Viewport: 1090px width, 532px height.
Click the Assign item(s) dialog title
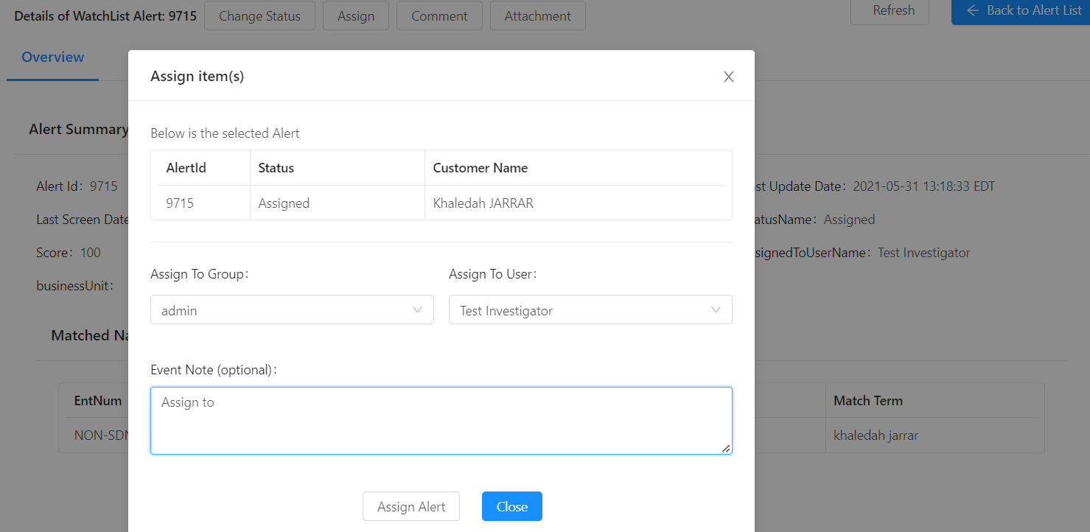pos(198,76)
